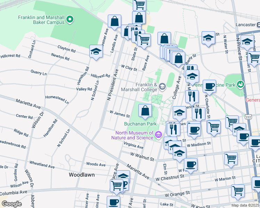Open school marker near Mulberry St intersection

click(192, 76)
